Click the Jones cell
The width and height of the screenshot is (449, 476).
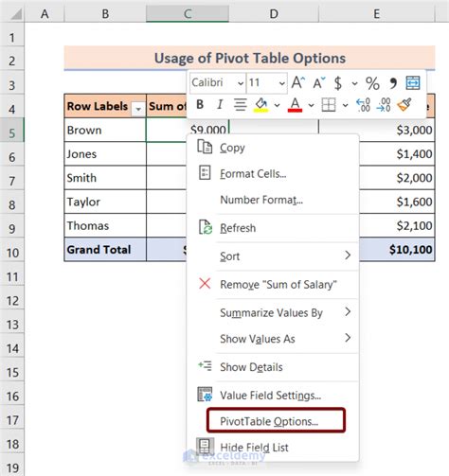(x=105, y=153)
